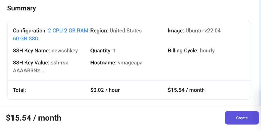The width and height of the screenshot is (261, 131).
Task: Click the ssh-rsa key value text
Action: click(x=59, y=63)
